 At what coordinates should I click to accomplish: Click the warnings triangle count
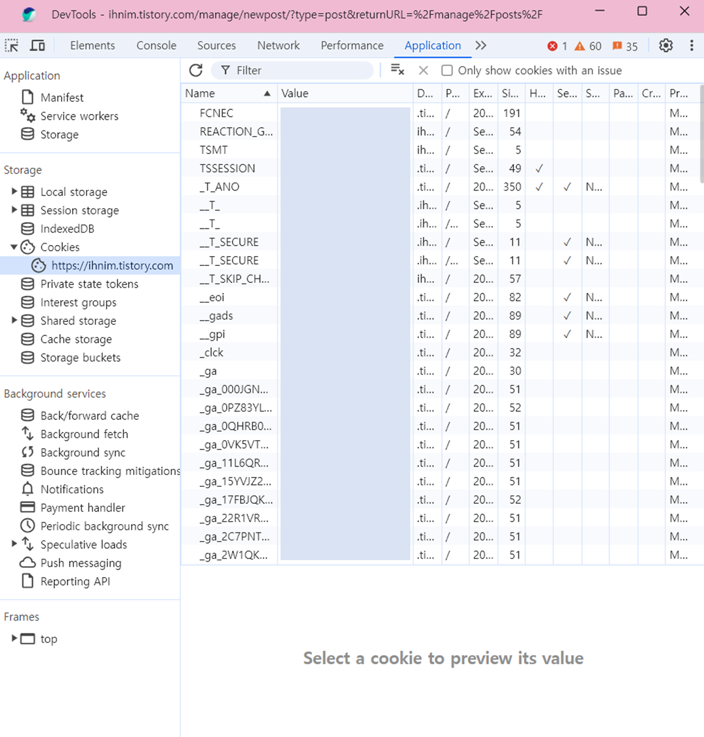tap(588, 46)
